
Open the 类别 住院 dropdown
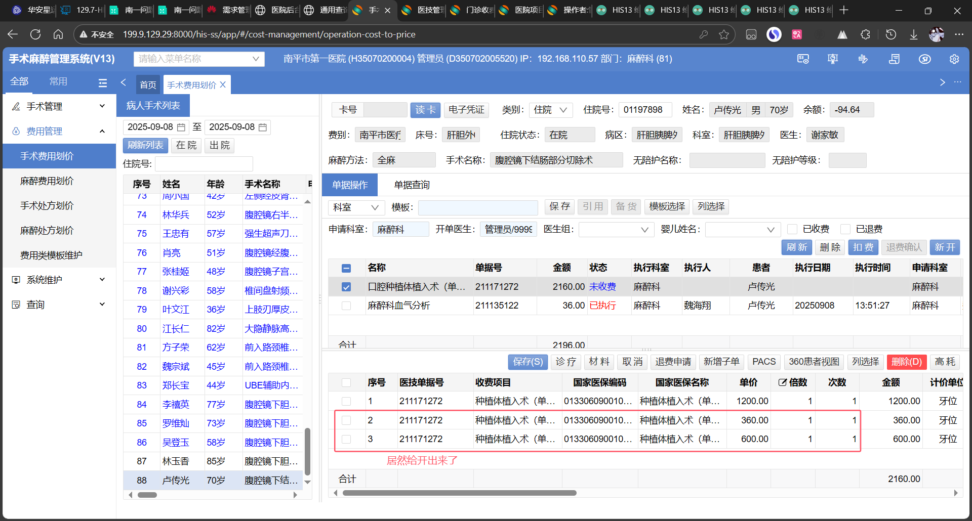pyautogui.click(x=551, y=110)
